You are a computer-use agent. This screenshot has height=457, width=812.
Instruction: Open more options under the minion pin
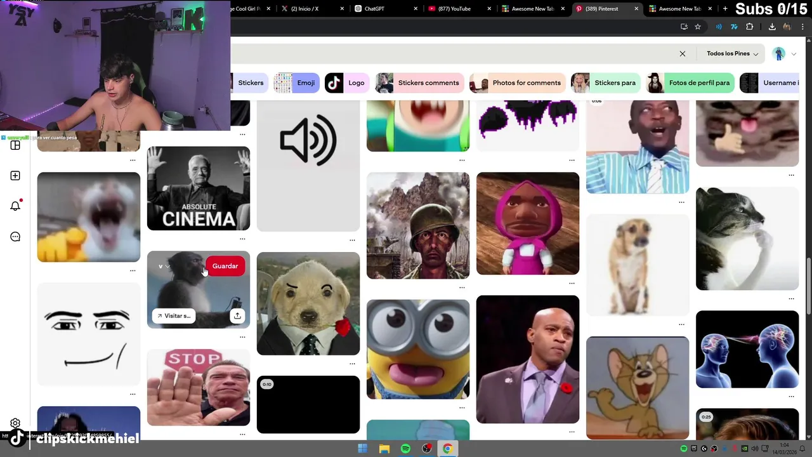point(462,407)
